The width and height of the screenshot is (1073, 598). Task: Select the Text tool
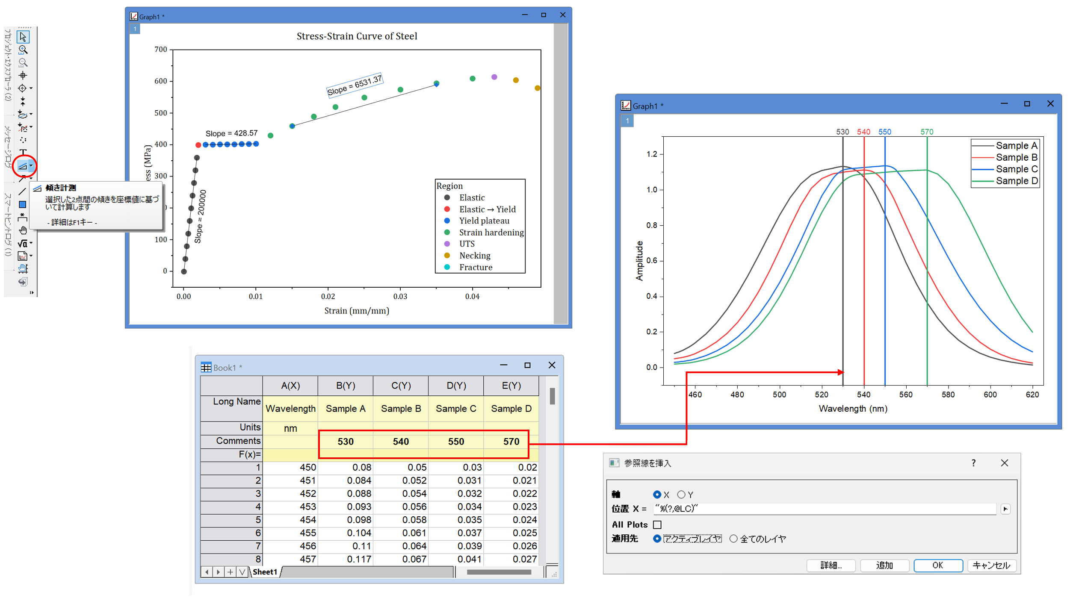(x=23, y=153)
